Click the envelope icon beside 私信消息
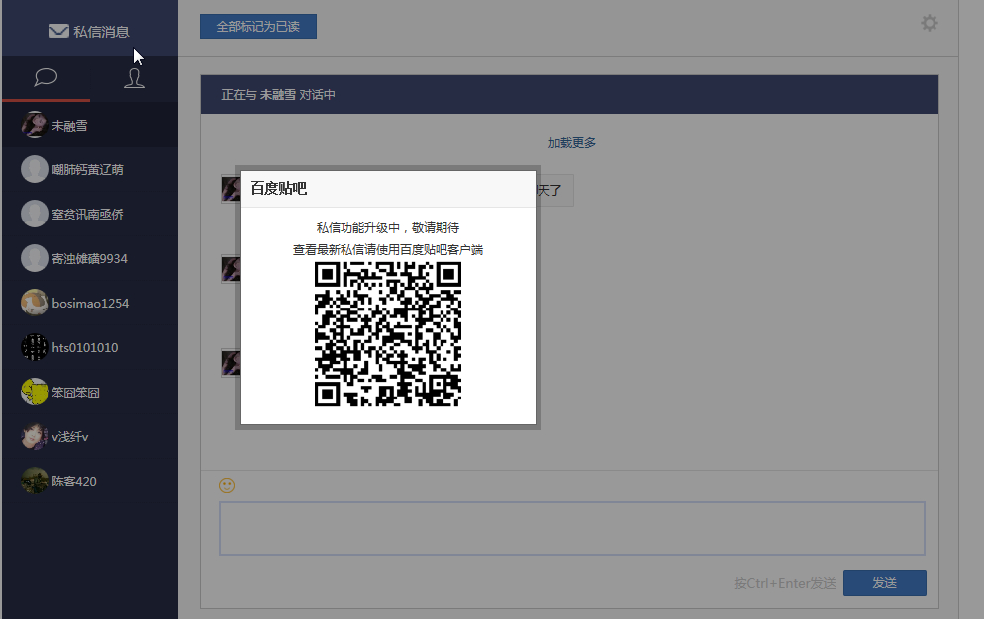The width and height of the screenshot is (984, 619). click(58, 31)
